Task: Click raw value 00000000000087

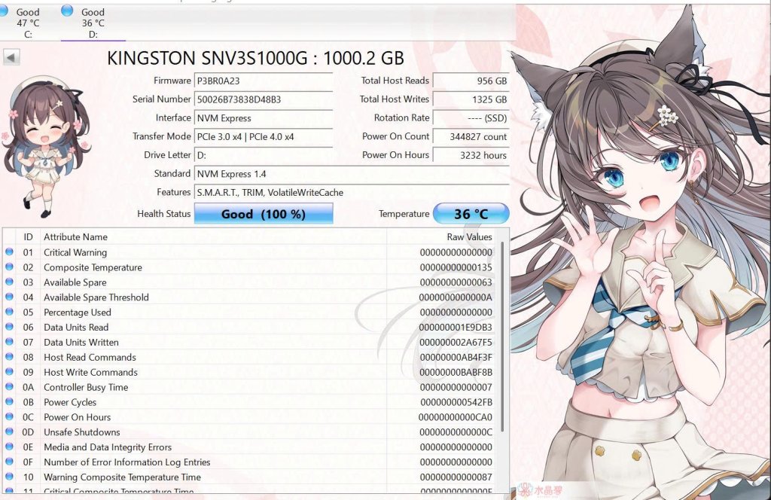Action: pyautogui.click(x=456, y=477)
